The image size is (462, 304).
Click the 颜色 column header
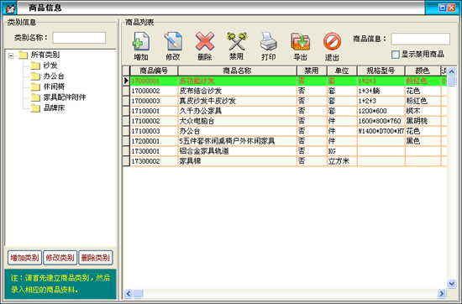coord(423,71)
